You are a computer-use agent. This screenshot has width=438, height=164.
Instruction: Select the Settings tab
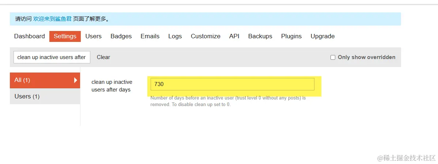65,36
